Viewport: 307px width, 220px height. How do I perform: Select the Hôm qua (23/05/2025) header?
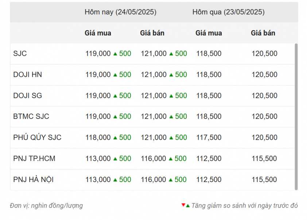pos(228,12)
